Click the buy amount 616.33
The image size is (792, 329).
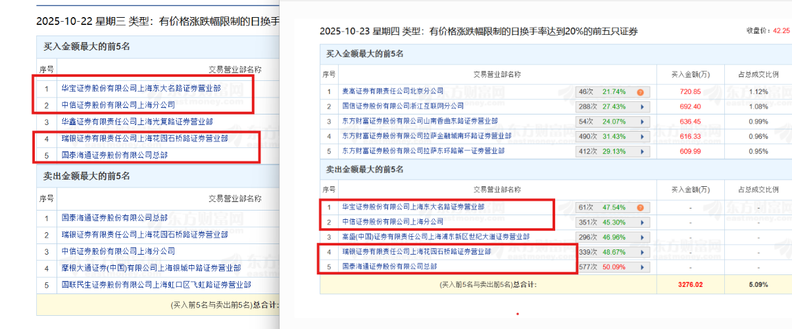coord(690,136)
